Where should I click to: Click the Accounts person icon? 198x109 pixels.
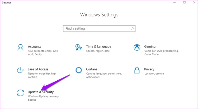click(x=20, y=47)
